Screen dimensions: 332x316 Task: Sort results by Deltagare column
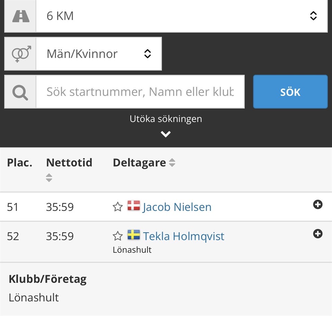coord(172,163)
